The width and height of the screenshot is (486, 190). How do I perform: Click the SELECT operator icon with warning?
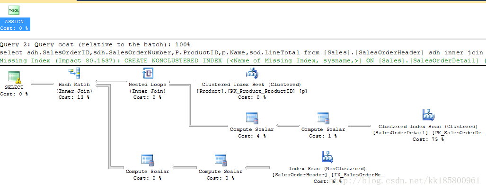[x=14, y=78]
